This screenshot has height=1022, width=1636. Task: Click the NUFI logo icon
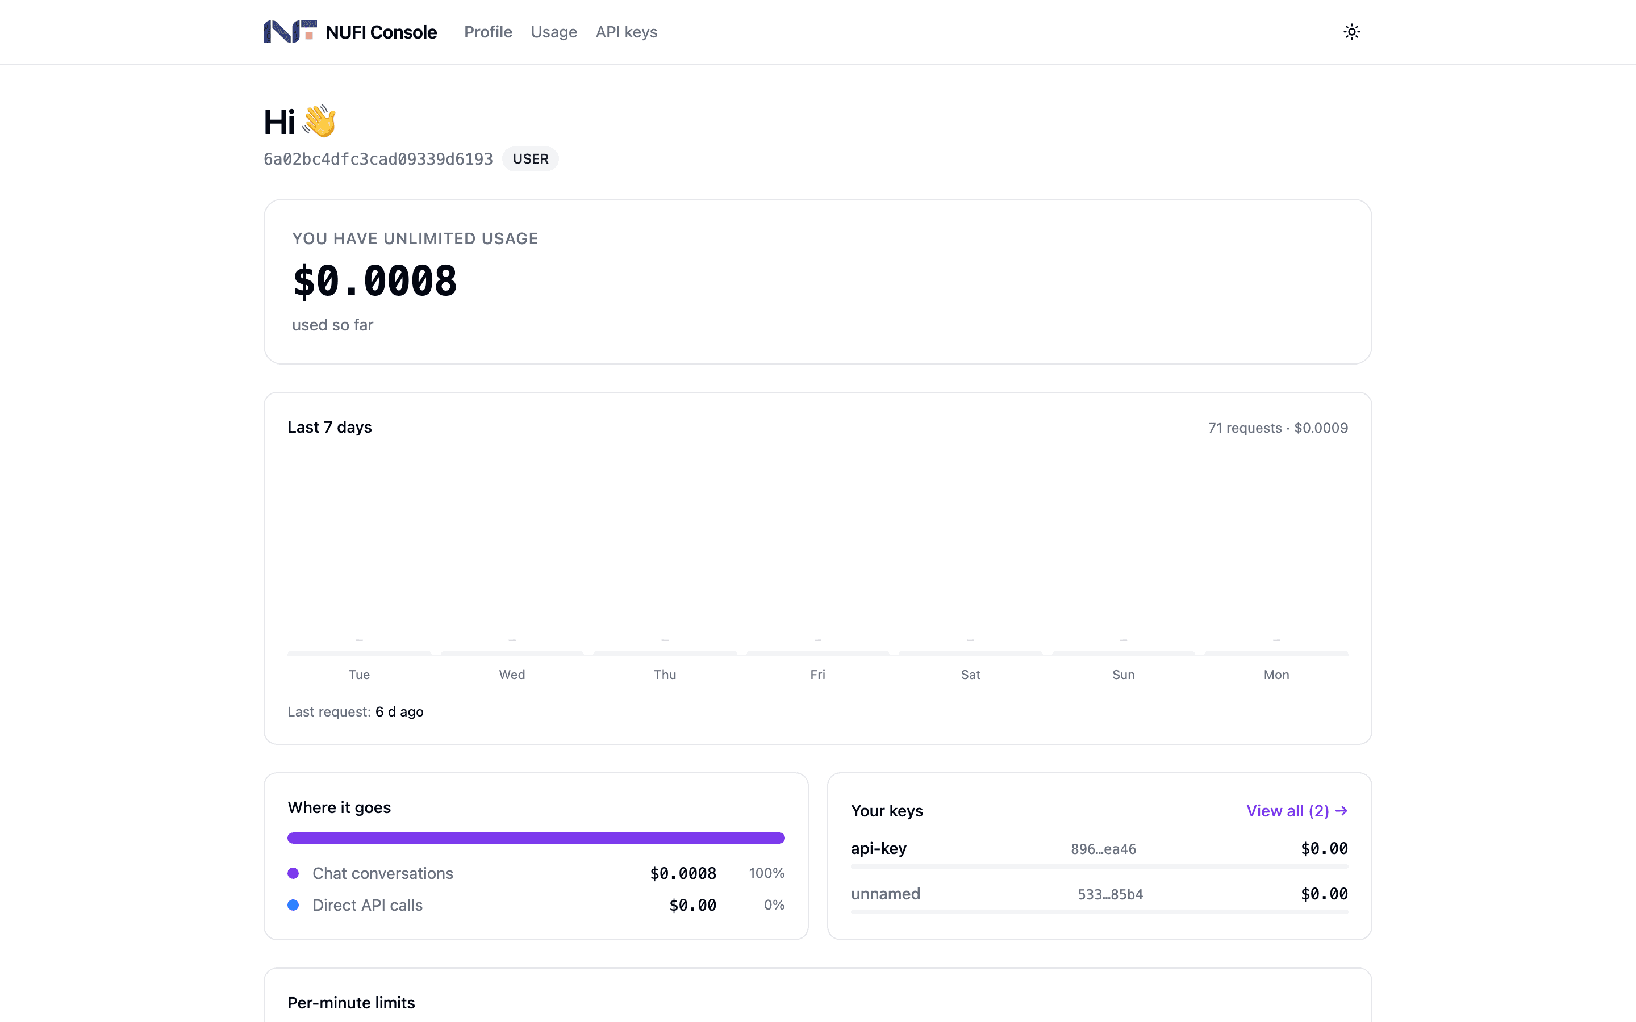[x=290, y=32]
